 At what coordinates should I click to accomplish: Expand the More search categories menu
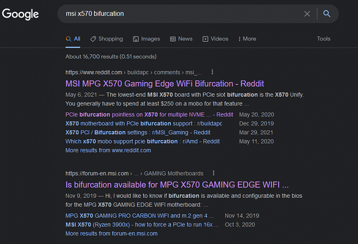[x=247, y=39]
